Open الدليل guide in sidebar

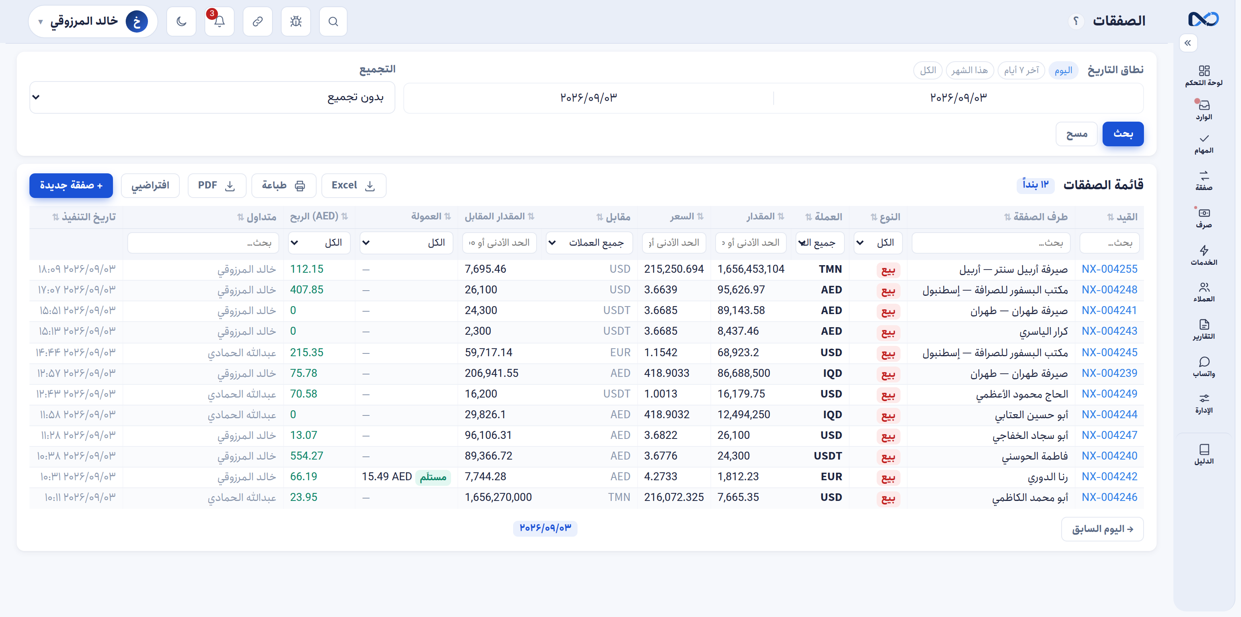[1204, 454]
